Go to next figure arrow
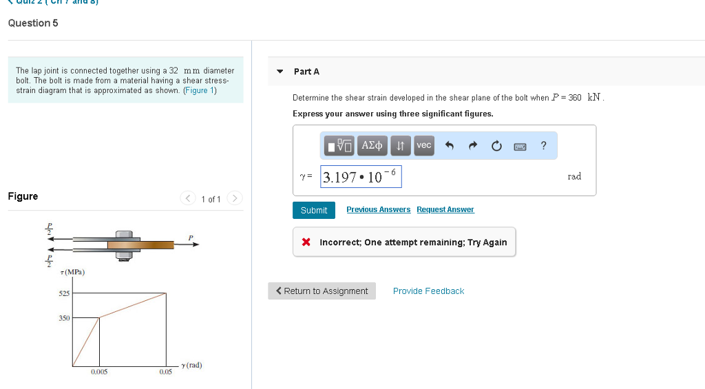 [235, 199]
